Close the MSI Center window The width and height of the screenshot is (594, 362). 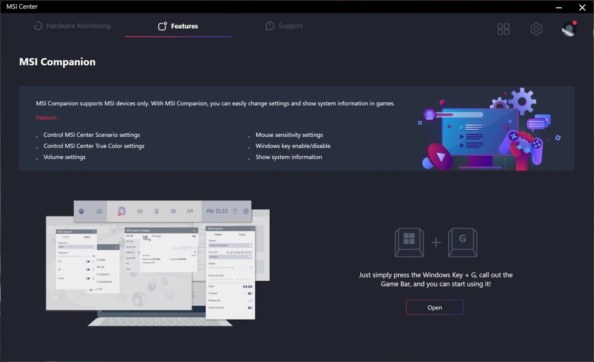[x=582, y=7]
